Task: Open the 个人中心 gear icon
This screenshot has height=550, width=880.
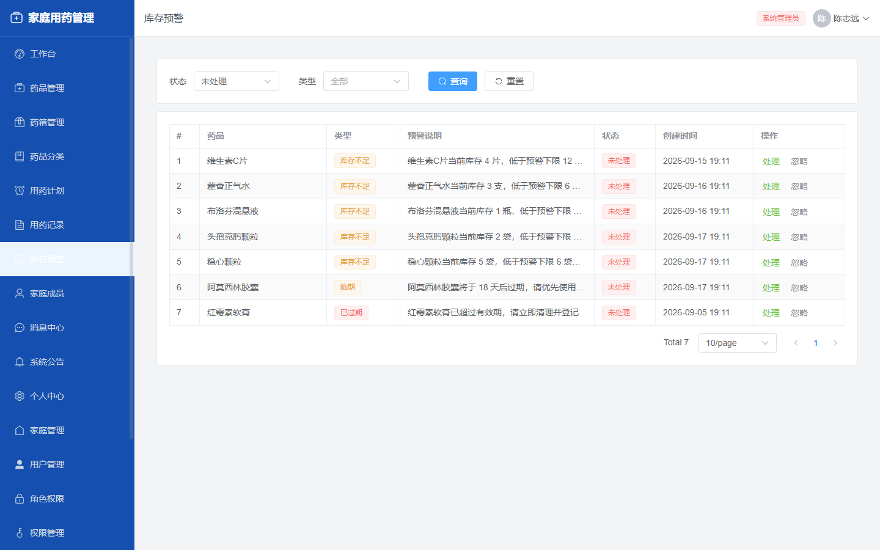Action: tap(20, 396)
